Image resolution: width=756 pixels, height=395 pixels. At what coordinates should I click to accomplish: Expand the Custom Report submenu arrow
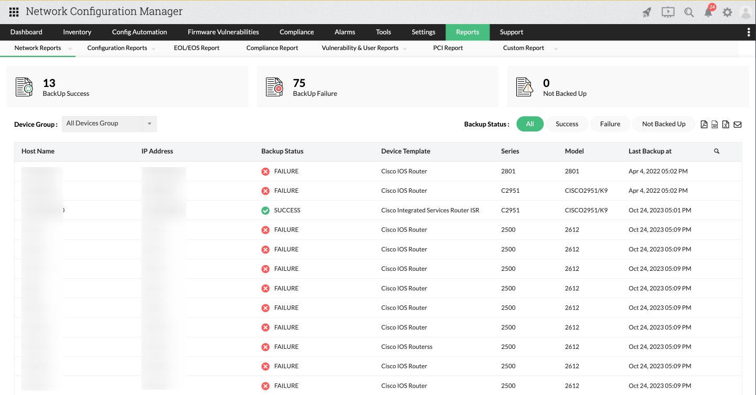[556, 49]
